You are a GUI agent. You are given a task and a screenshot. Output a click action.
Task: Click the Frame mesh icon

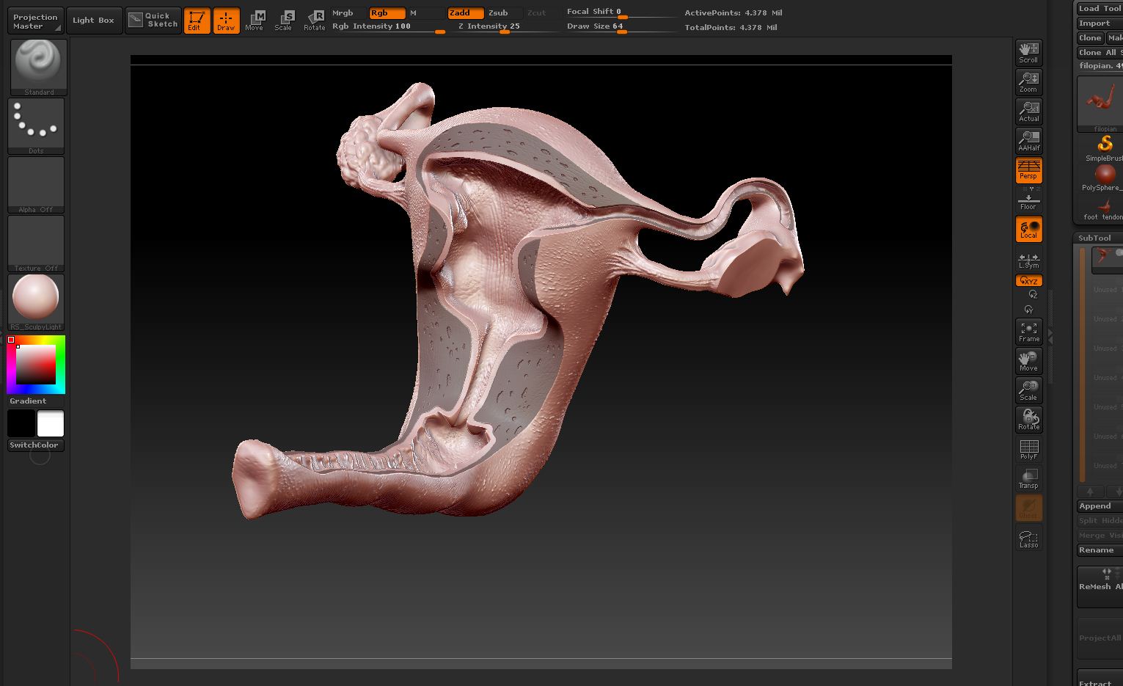point(1028,332)
